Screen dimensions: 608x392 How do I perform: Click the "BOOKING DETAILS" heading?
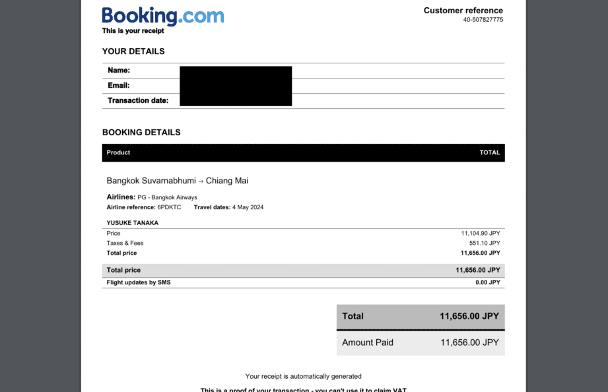click(x=141, y=133)
